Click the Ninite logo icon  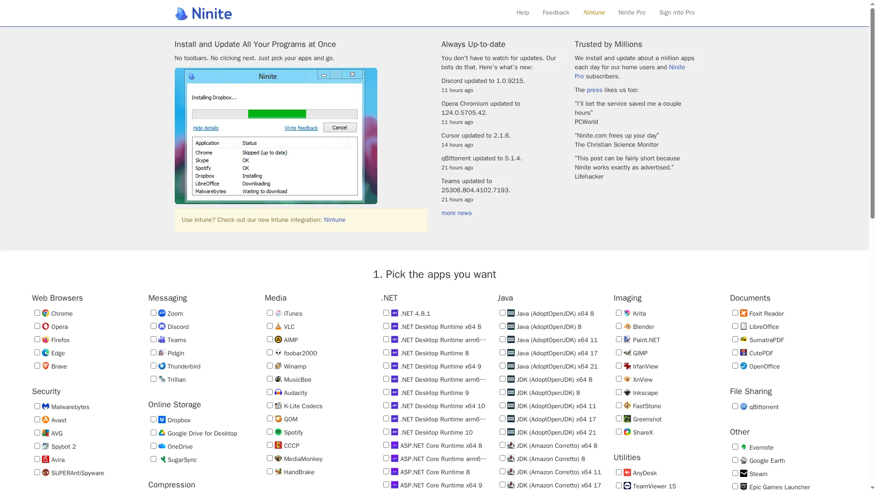point(182,14)
